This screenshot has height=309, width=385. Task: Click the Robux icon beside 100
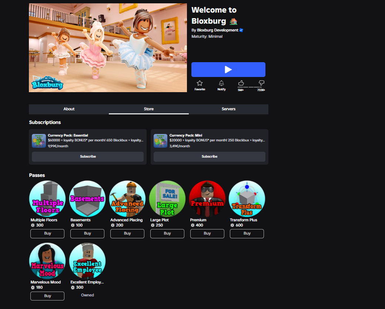[x=73, y=225]
